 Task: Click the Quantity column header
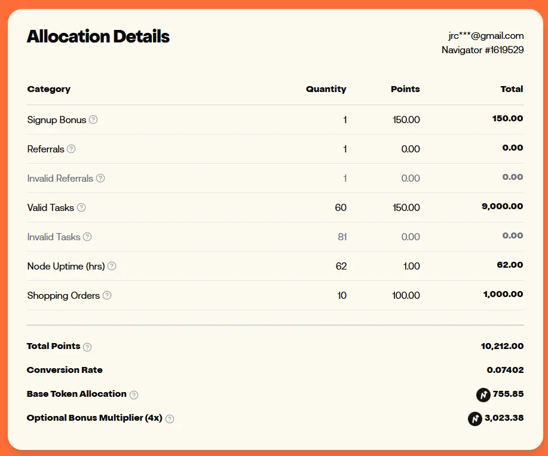tap(326, 89)
